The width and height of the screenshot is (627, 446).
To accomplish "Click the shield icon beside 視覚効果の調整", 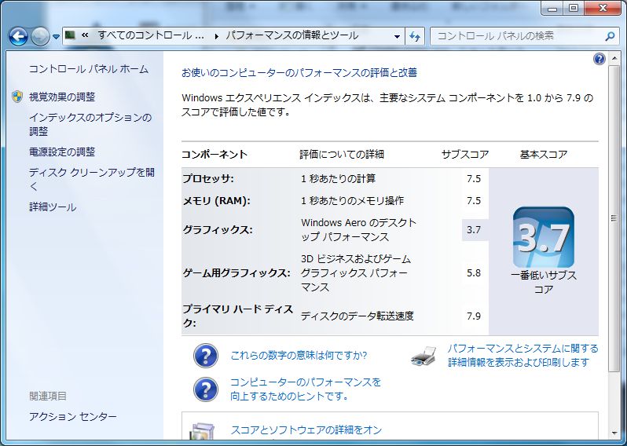I will [17, 97].
